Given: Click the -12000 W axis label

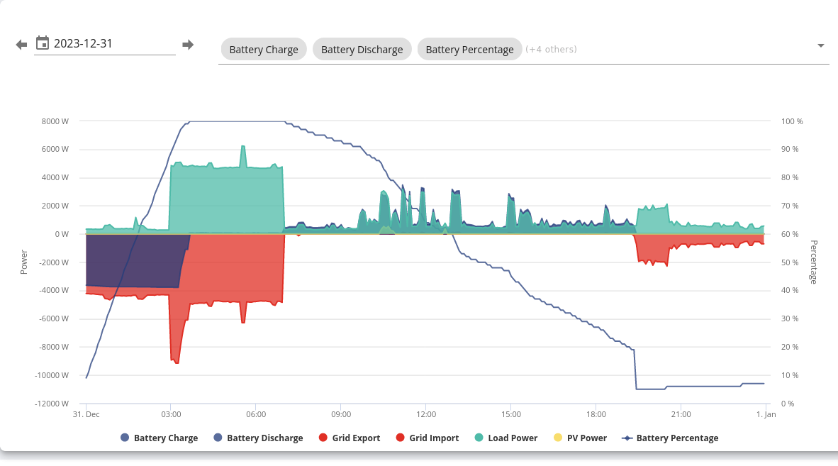Looking at the screenshot, I should tap(52, 404).
